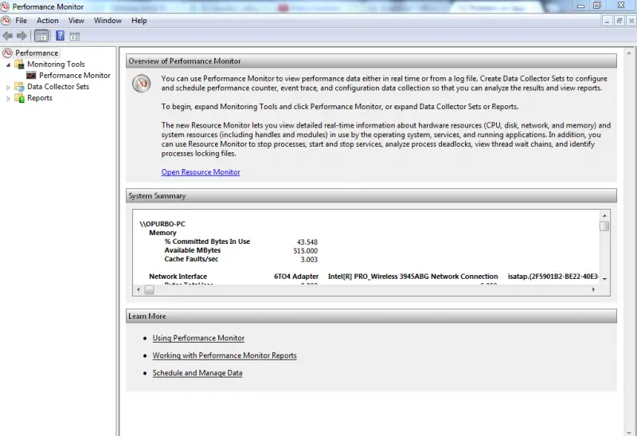
Task: Select the Performance root node in tree
Action: tap(37, 53)
